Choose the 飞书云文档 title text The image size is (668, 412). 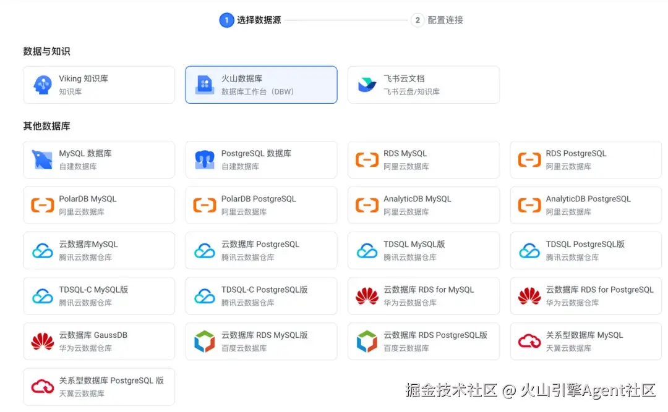[404, 78]
